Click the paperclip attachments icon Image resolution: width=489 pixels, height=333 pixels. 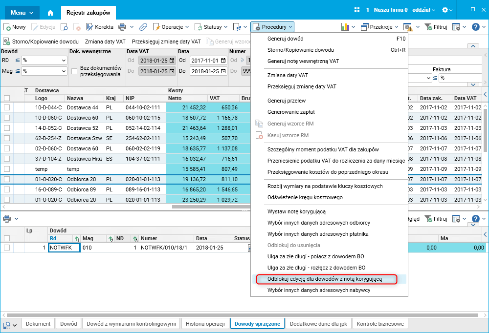click(x=143, y=27)
